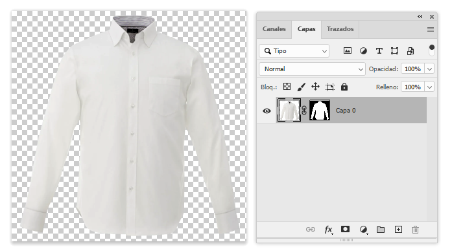The image size is (452, 251).
Task: Select the Capa 0 layer name
Action: [x=346, y=111]
